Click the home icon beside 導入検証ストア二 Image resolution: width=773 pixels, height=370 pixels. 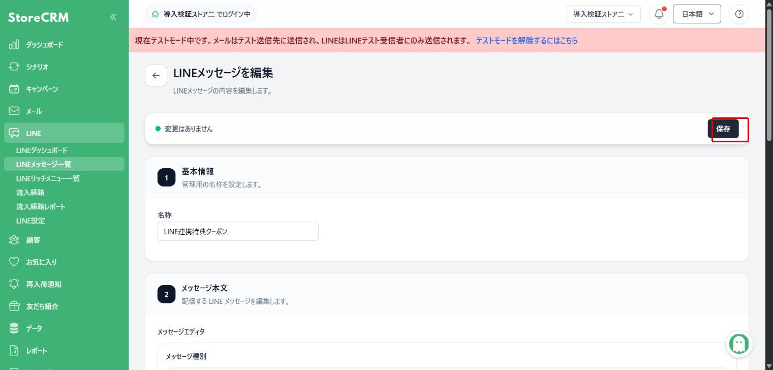click(x=155, y=14)
